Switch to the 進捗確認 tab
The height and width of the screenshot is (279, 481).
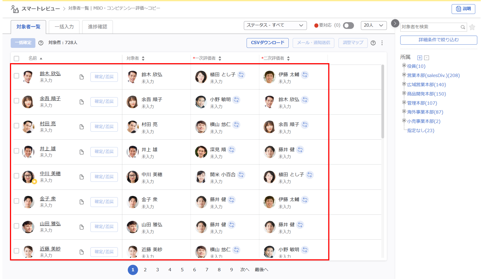pos(97,27)
